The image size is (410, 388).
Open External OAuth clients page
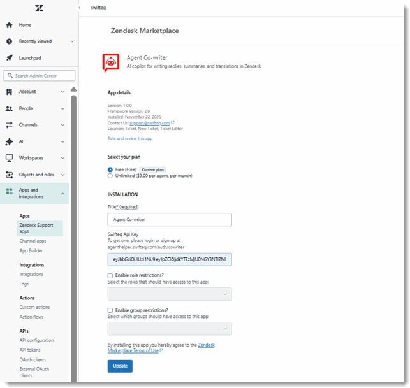(34, 372)
